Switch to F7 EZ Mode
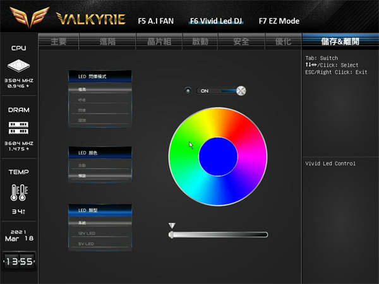The height and width of the screenshot is (284, 379). click(x=279, y=21)
